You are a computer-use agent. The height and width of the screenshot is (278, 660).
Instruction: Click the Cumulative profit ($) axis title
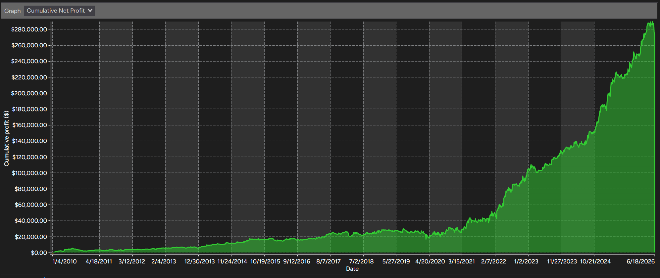click(7, 138)
